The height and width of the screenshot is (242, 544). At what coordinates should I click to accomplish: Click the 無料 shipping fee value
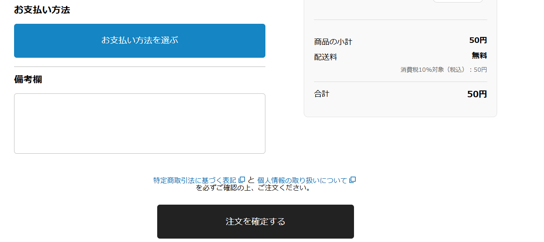479,56
